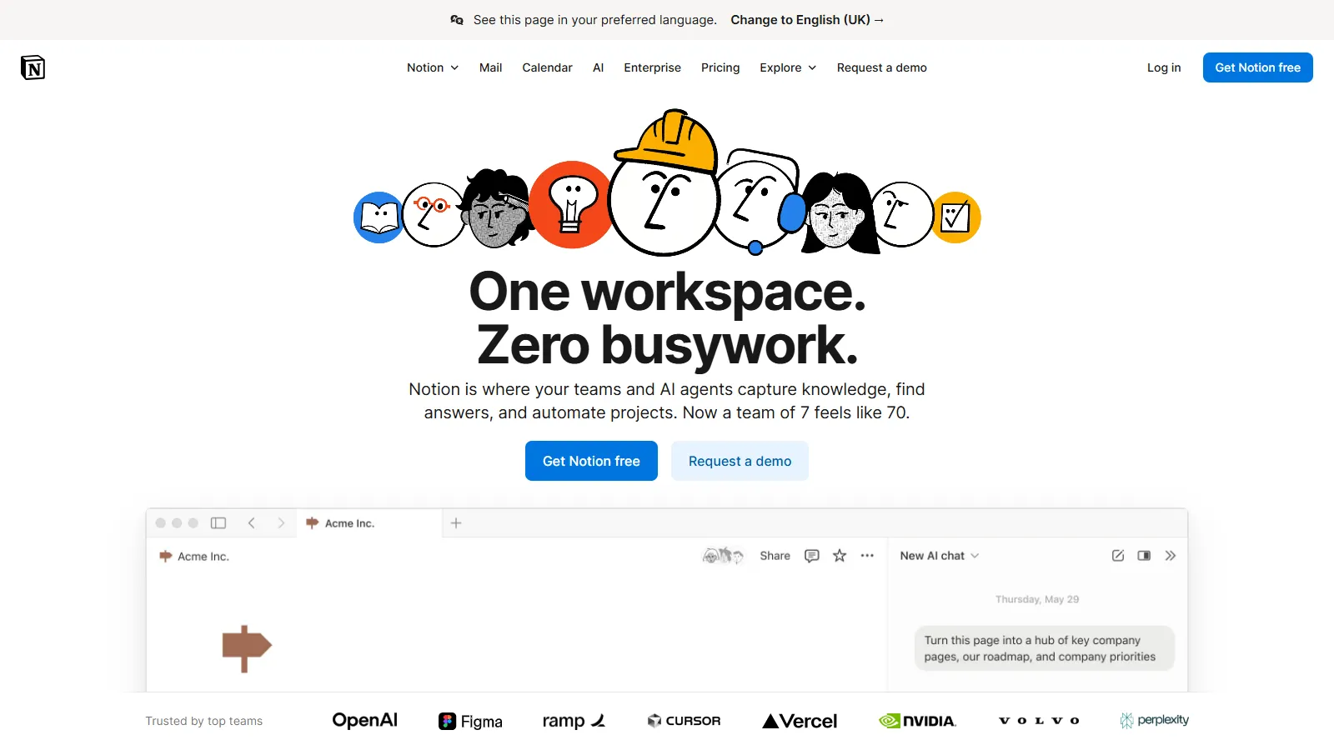
Task: Open a new tab with plus icon
Action: click(x=456, y=523)
